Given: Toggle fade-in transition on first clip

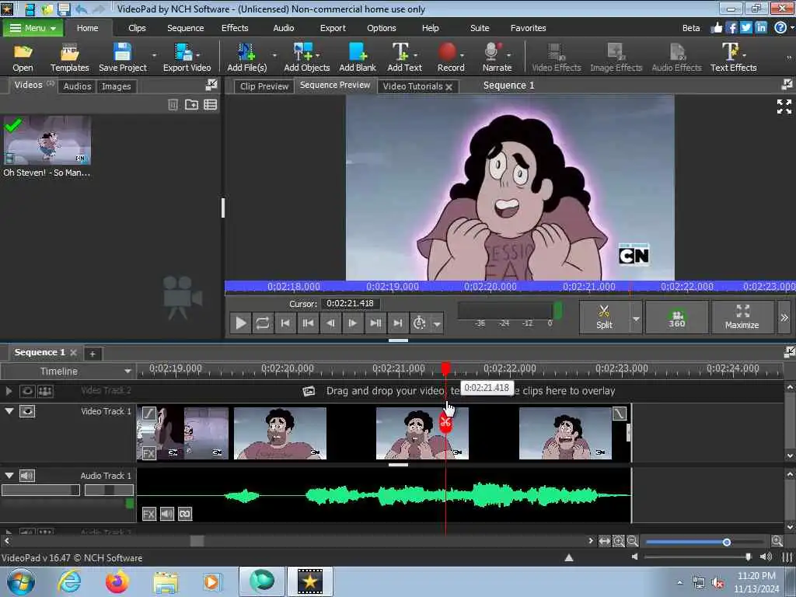Looking at the screenshot, I should click(x=148, y=414).
